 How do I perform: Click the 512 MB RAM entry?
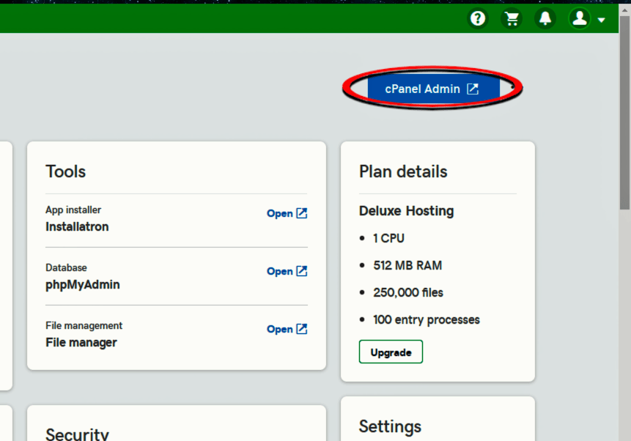click(407, 266)
